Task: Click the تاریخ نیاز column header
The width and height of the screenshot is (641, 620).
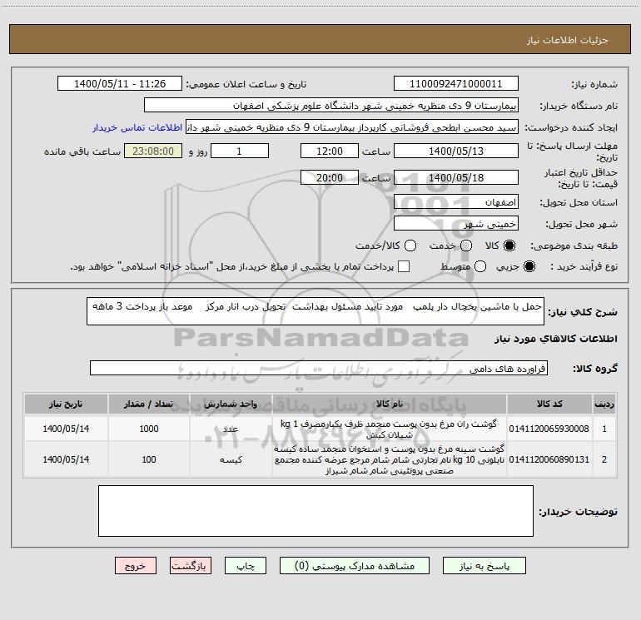Action: point(66,404)
